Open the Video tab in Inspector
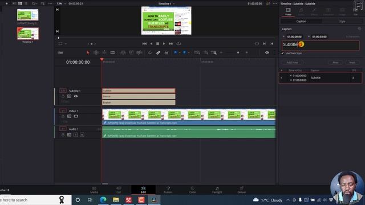 (x=288, y=11)
